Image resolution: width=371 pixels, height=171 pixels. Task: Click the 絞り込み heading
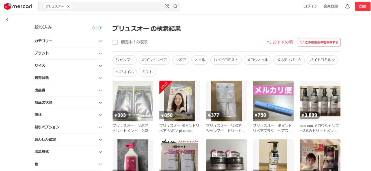tap(43, 27)
